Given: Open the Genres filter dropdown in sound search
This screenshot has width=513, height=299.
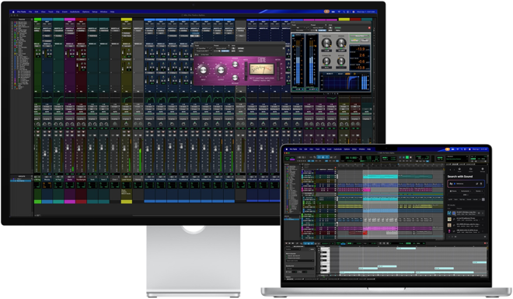Looking at the screenshot, I should 479,191.
